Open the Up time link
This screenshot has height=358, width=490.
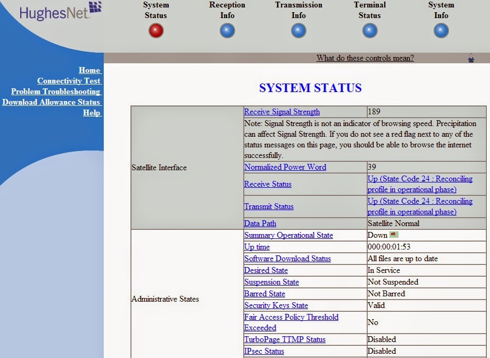click(x=257, y=247)
